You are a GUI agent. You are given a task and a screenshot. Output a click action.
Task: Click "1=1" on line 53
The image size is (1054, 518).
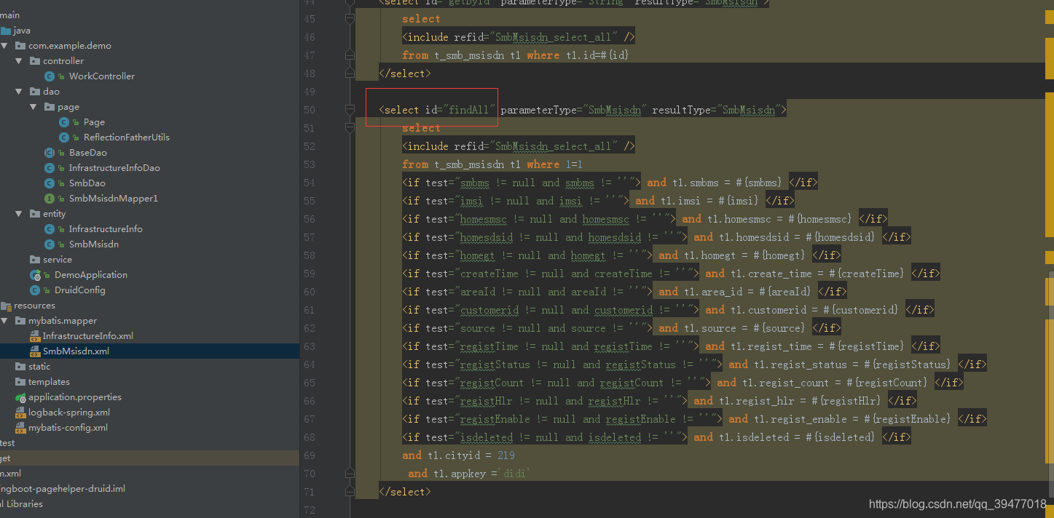click(x=574, y=164)
